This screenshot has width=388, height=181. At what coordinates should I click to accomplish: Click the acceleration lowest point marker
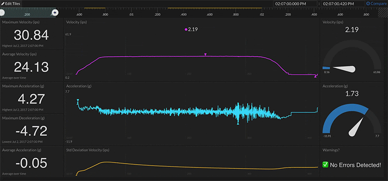tap(238, 123)
